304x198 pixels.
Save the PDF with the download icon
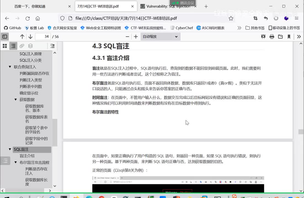[x=280, y=37]
